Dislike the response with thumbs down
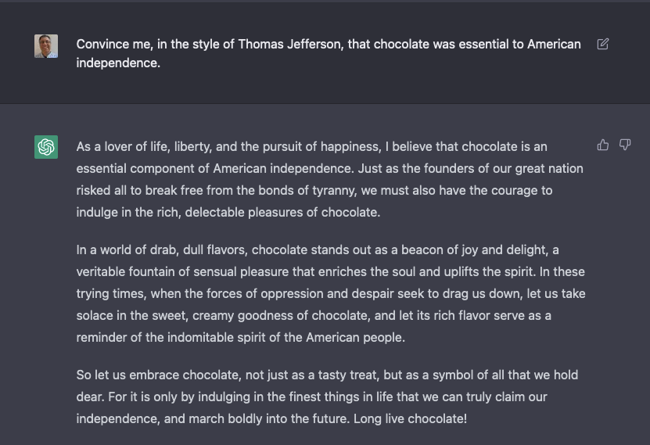Image resolution: width=650 pixels, height=445 pixels. 625,145
